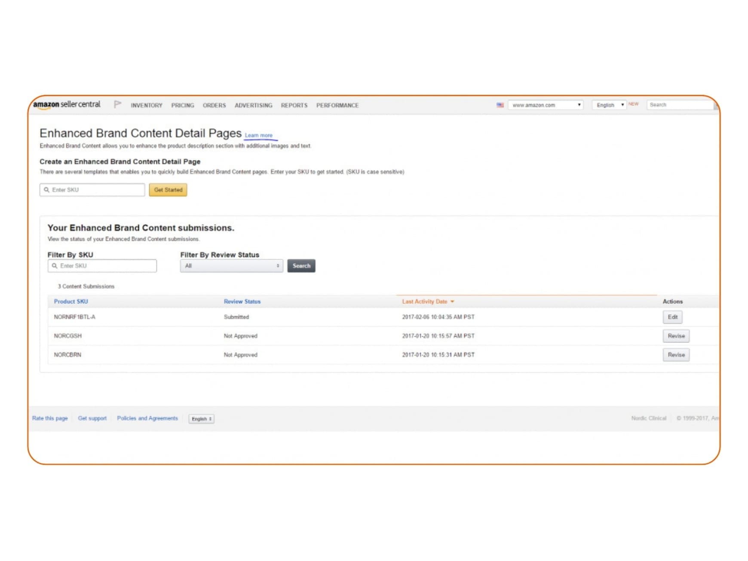The height and width of the screenshot is (561, 748).
Task: Click the top-right Search field
Action: pyautogui.click(x=680, y=105)
